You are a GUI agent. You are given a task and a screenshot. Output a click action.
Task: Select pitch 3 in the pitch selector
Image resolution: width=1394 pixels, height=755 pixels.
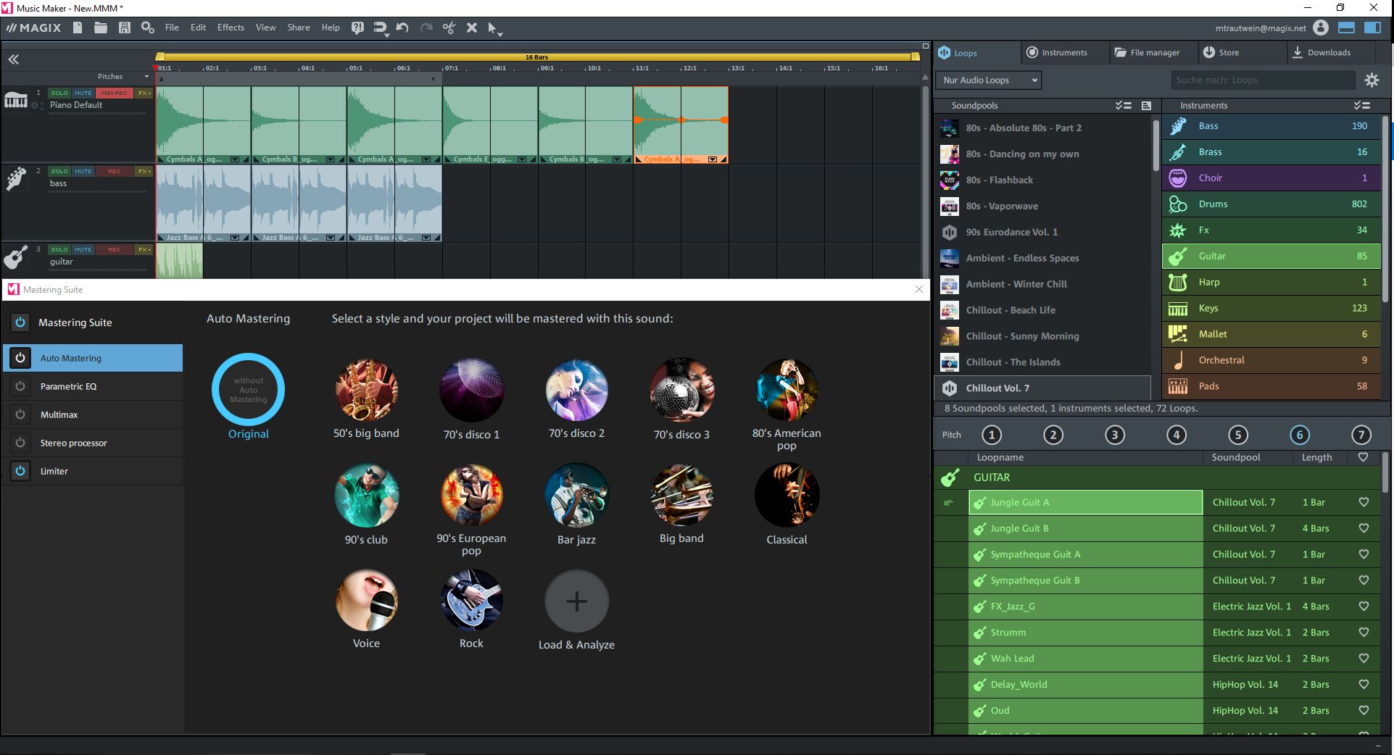point(1114,435)
